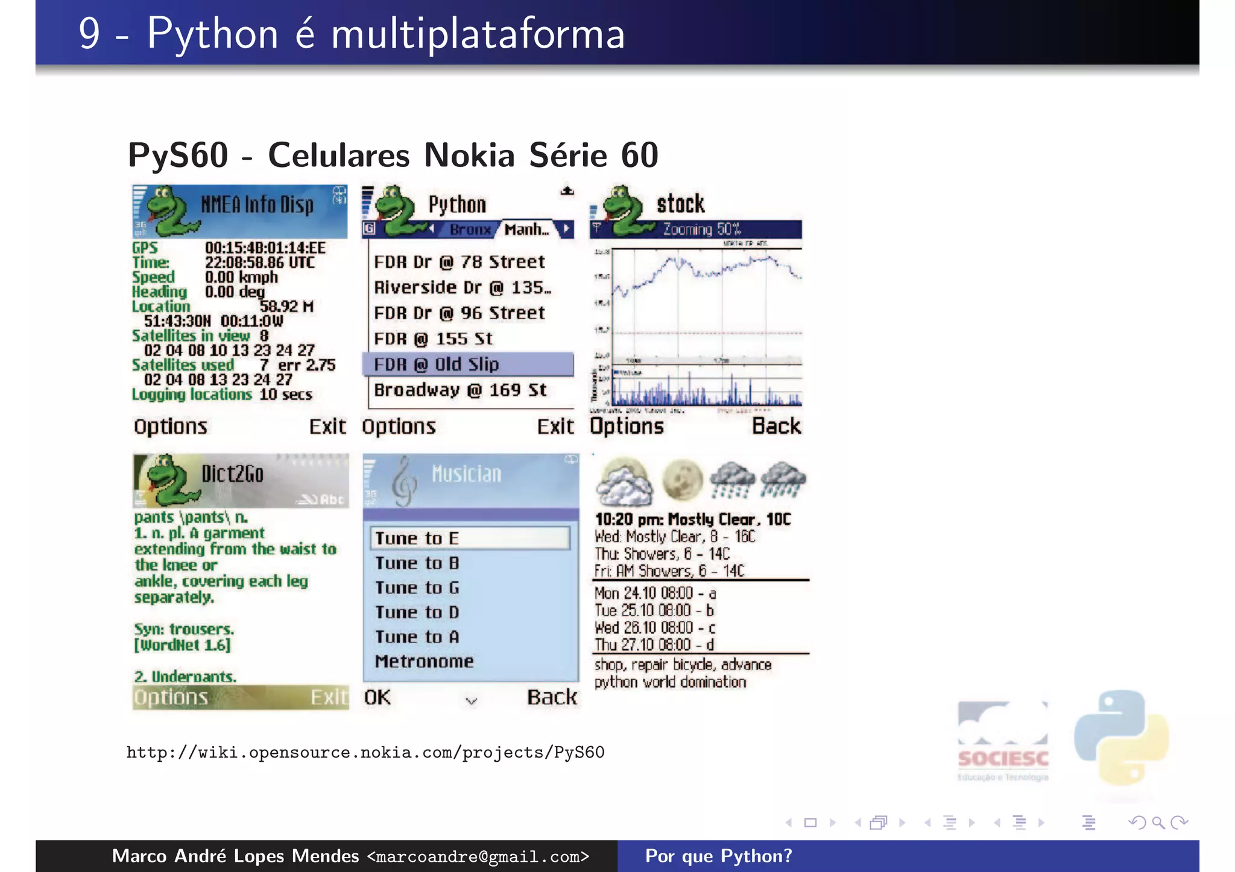Click 'Wed: Mostly Clear, 8 - 16C' forecast line
The width and height of the screenshot is (1235, 872).
point(675,537)
